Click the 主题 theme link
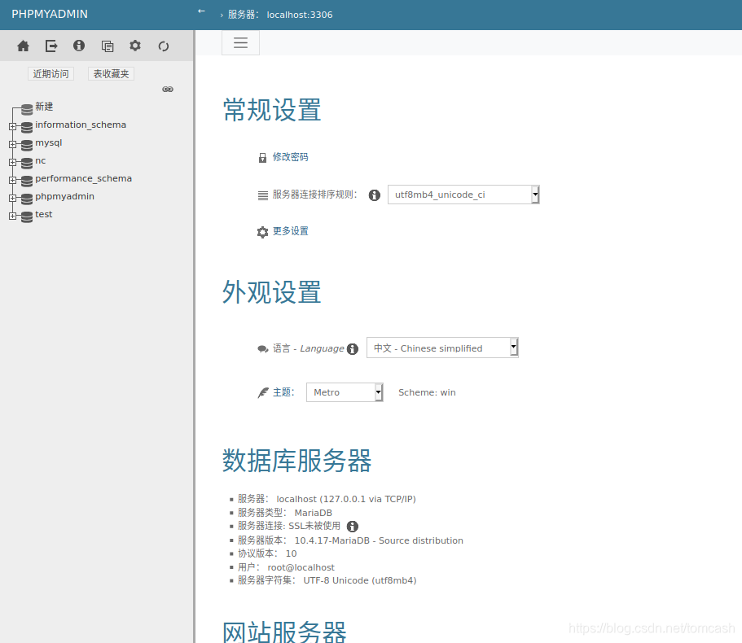 (283, 392)
